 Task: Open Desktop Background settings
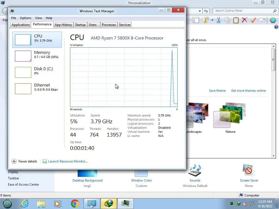[87, 180]
